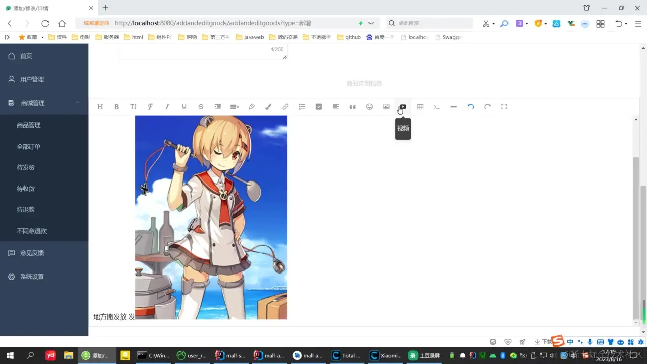Toggle fullscreen mode for the editor
This screenshot has width=647, height=364.
pyautogui.click(x=504, y=107)
